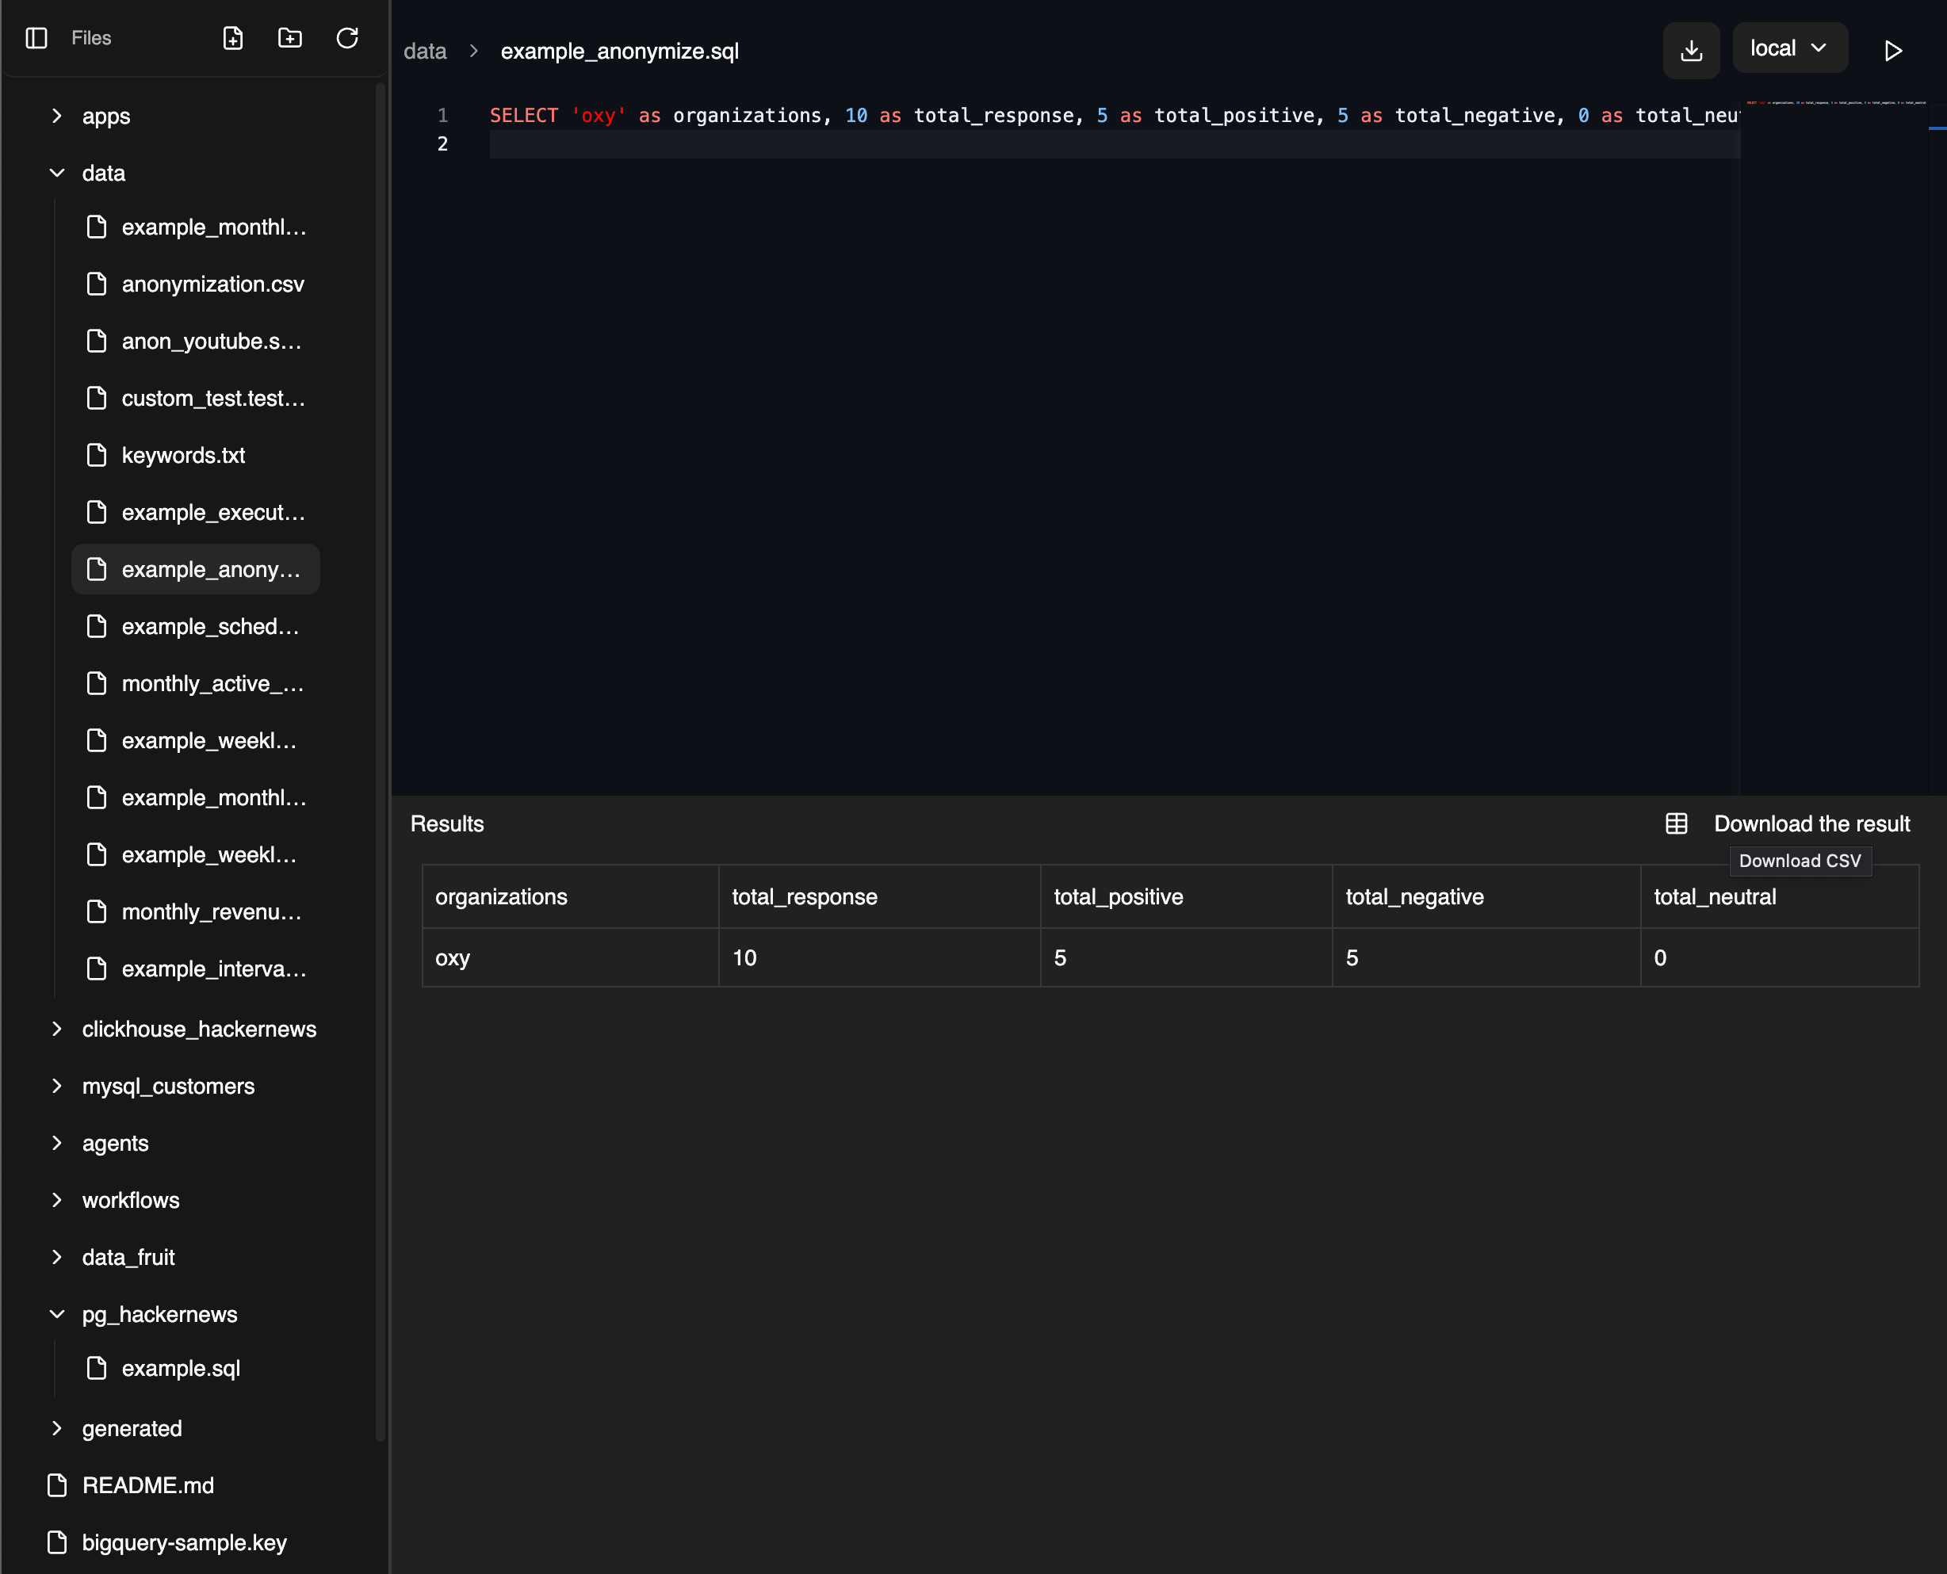Open README.md file
Screen dimensions: 1947x1574
click(147, 1485)
